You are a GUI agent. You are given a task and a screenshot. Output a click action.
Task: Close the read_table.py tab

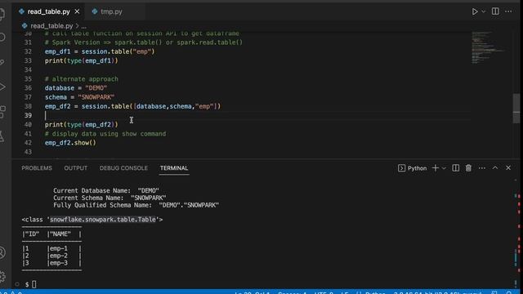[77, 11]
